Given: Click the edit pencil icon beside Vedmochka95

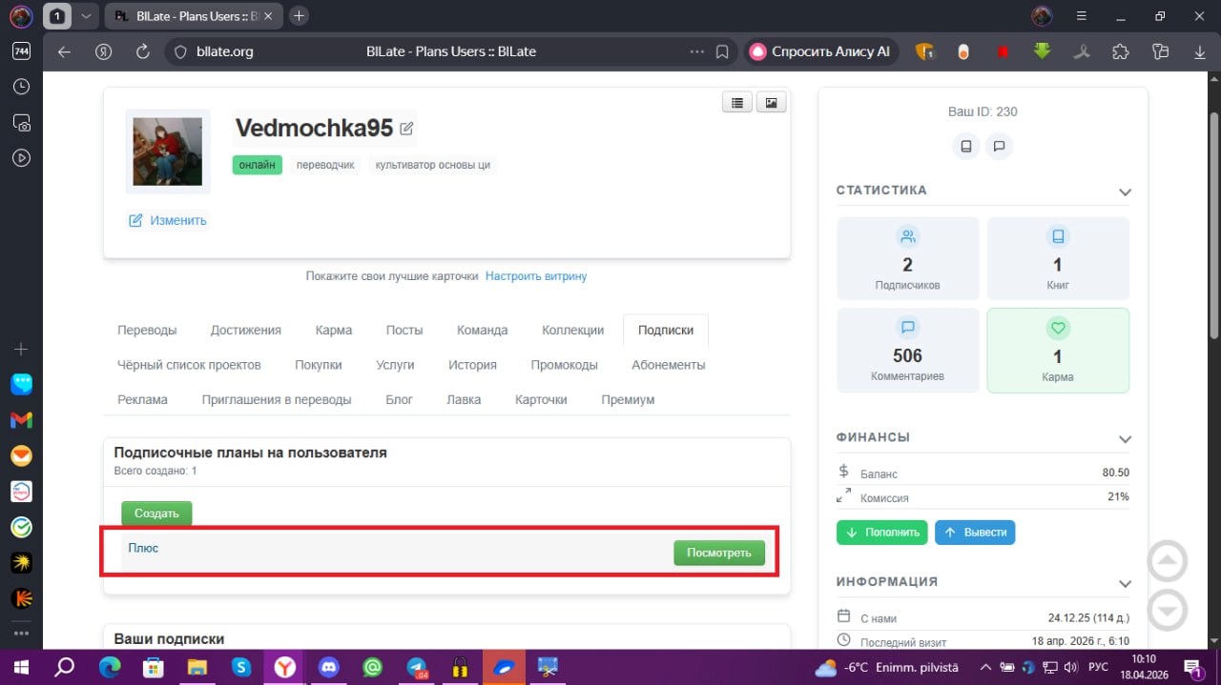Looking at the screenshot, I should coord(406,129).
